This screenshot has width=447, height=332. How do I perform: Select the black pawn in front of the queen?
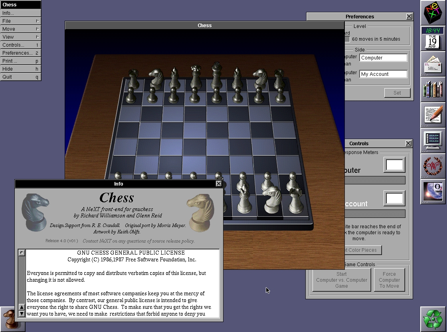pyautogui.click(x=195, y=95)
